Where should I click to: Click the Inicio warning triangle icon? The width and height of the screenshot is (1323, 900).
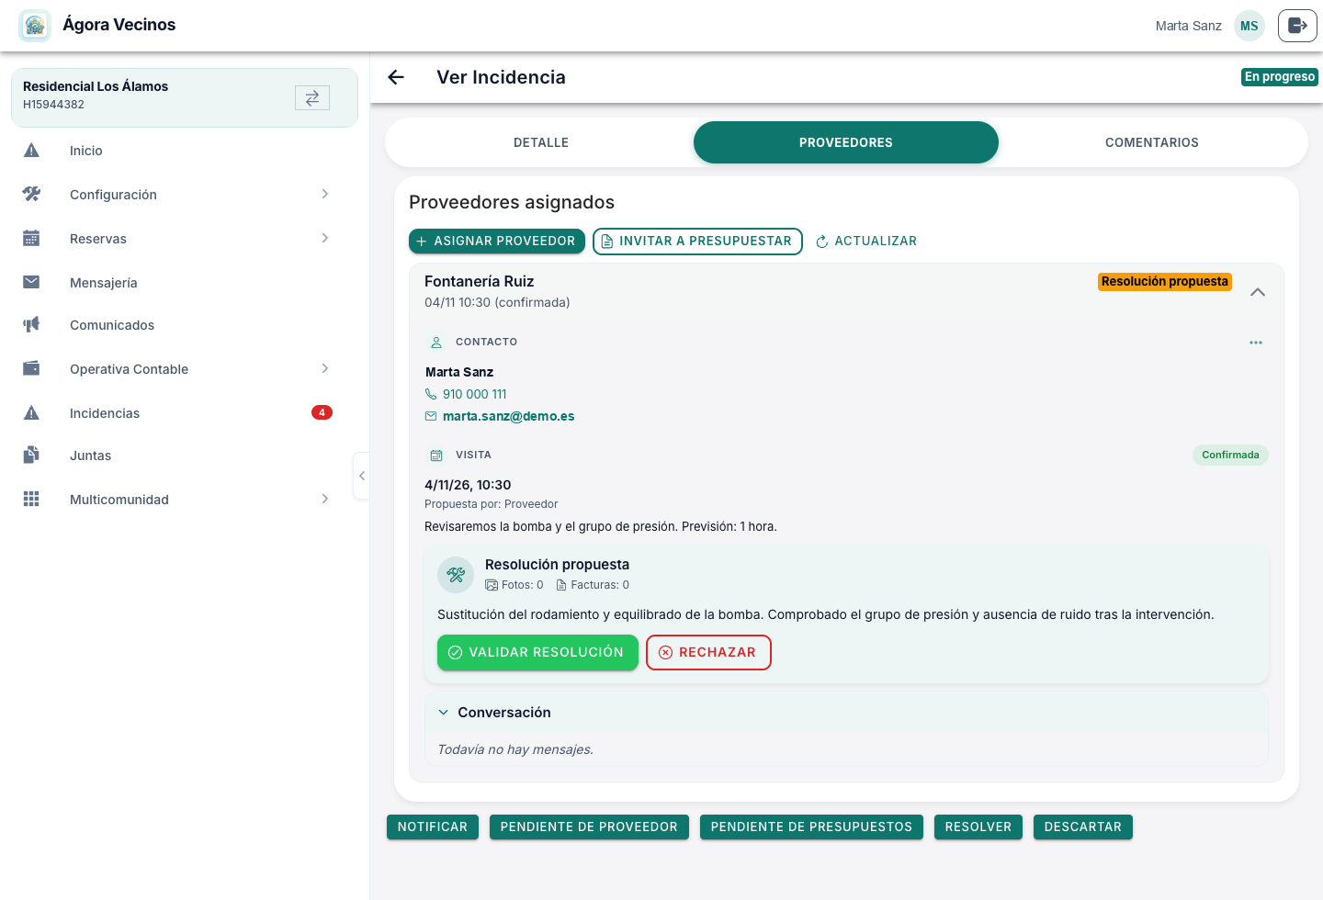(31, 151)
